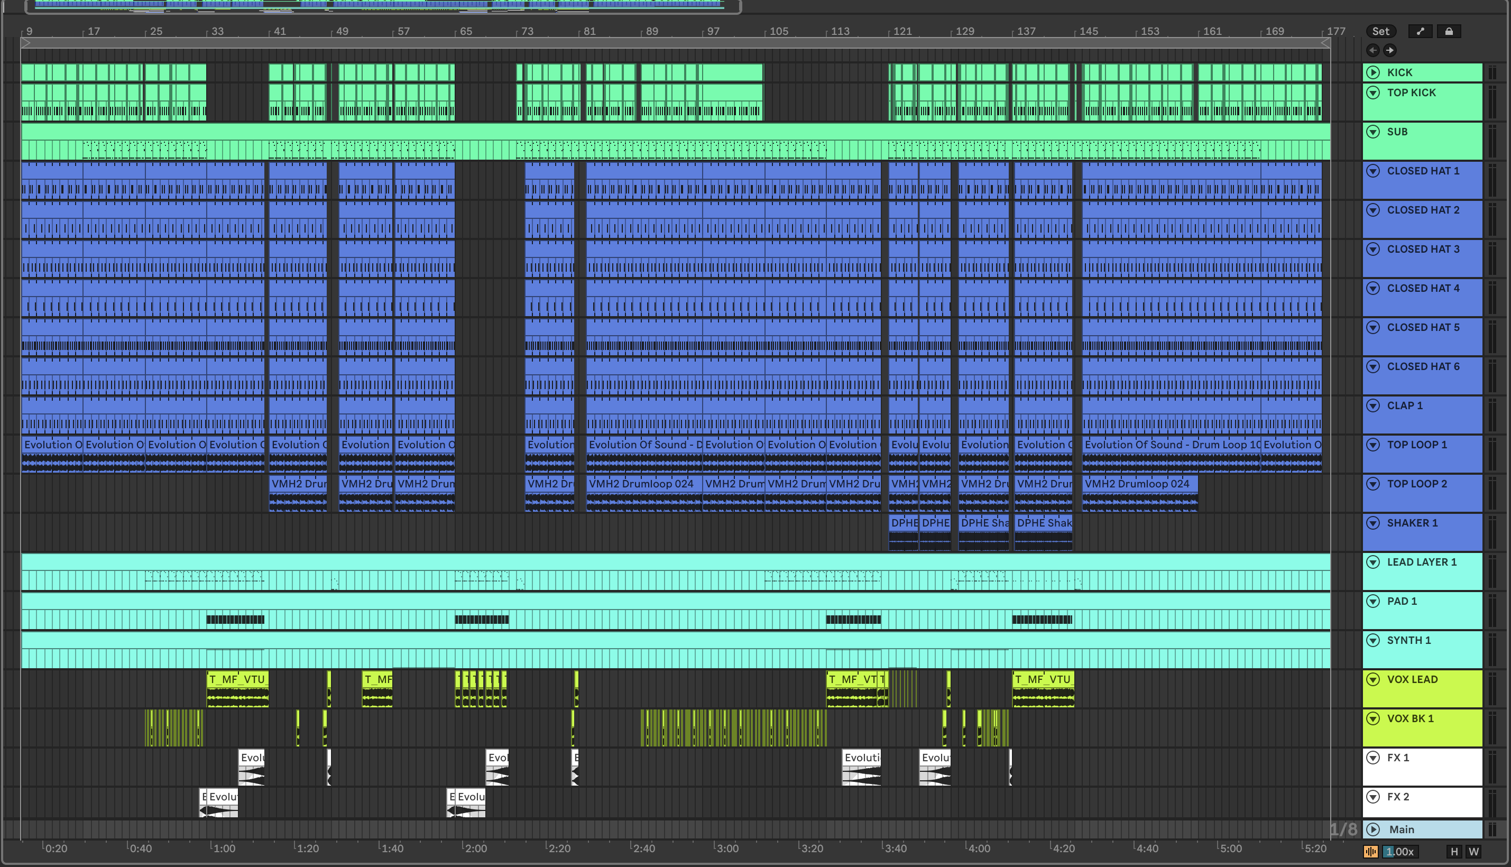
Task: Click the Lock Envelopes padlock icon
Action: (1449, 32)
